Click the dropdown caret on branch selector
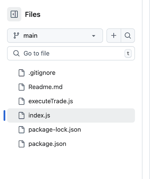This screenshot has height=179, width=150. click(x=94, y=36)
